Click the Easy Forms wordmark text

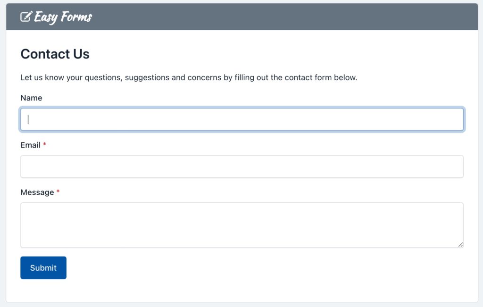(x=64, y=17)
